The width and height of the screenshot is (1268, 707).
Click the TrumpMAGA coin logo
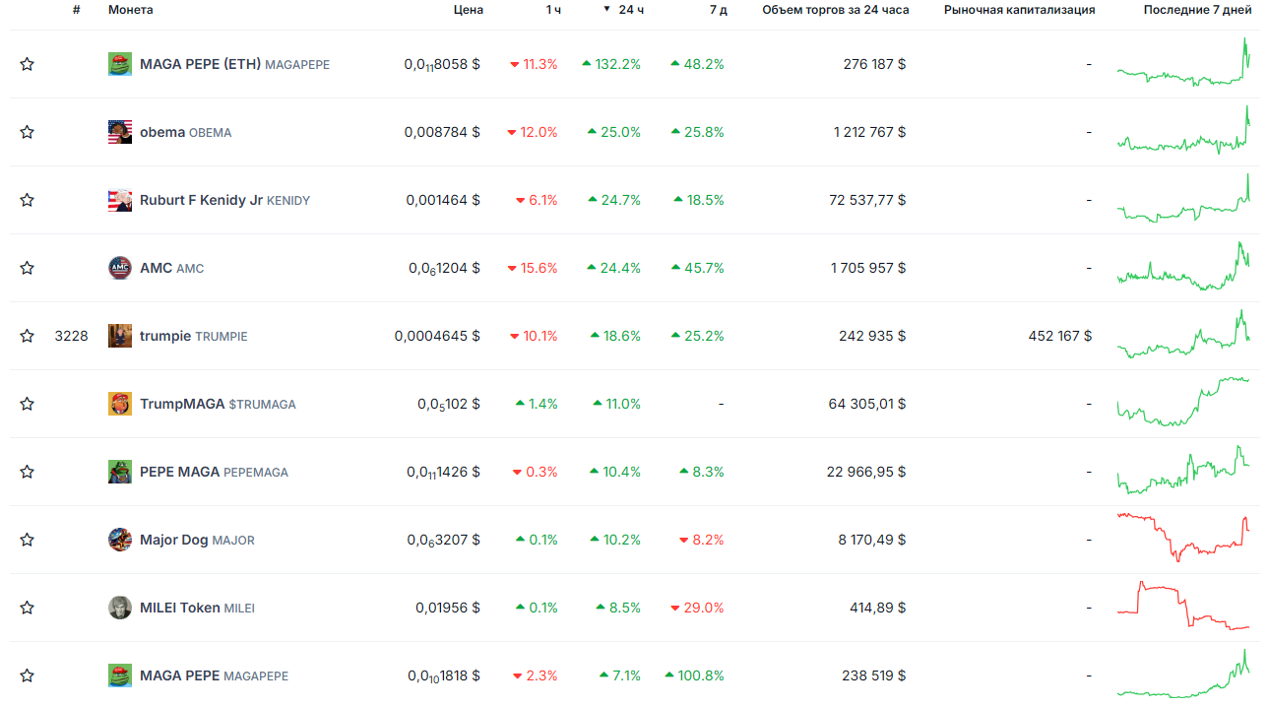tap(120, 404)
